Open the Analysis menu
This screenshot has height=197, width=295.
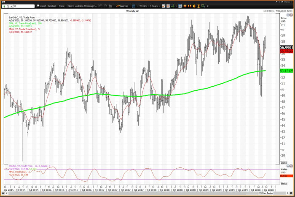coord(123,6)
